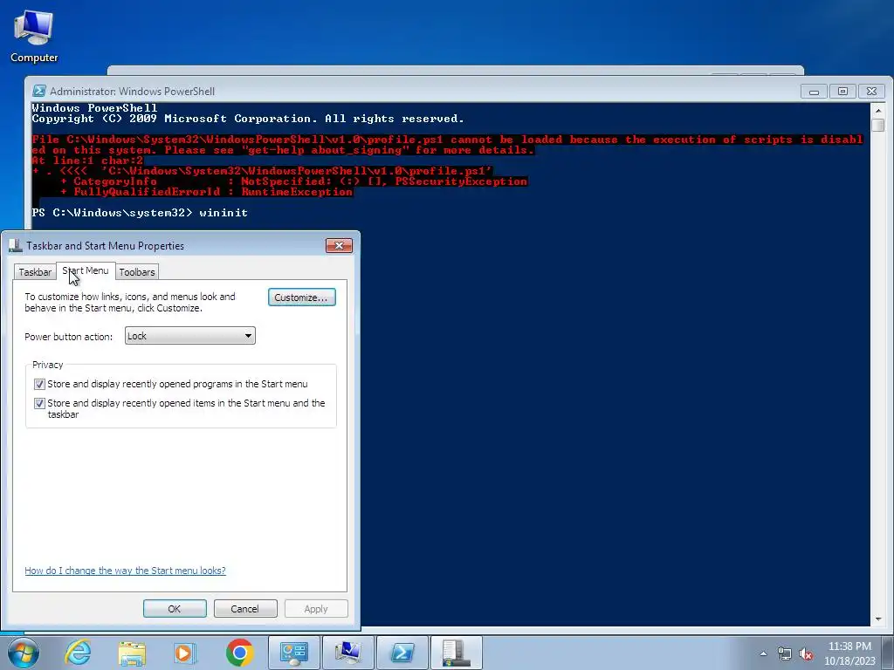The height and width of the screenshot is (670, 894).
Task: Open the Computer desktop icon
Action: click(x=34, y=36)
